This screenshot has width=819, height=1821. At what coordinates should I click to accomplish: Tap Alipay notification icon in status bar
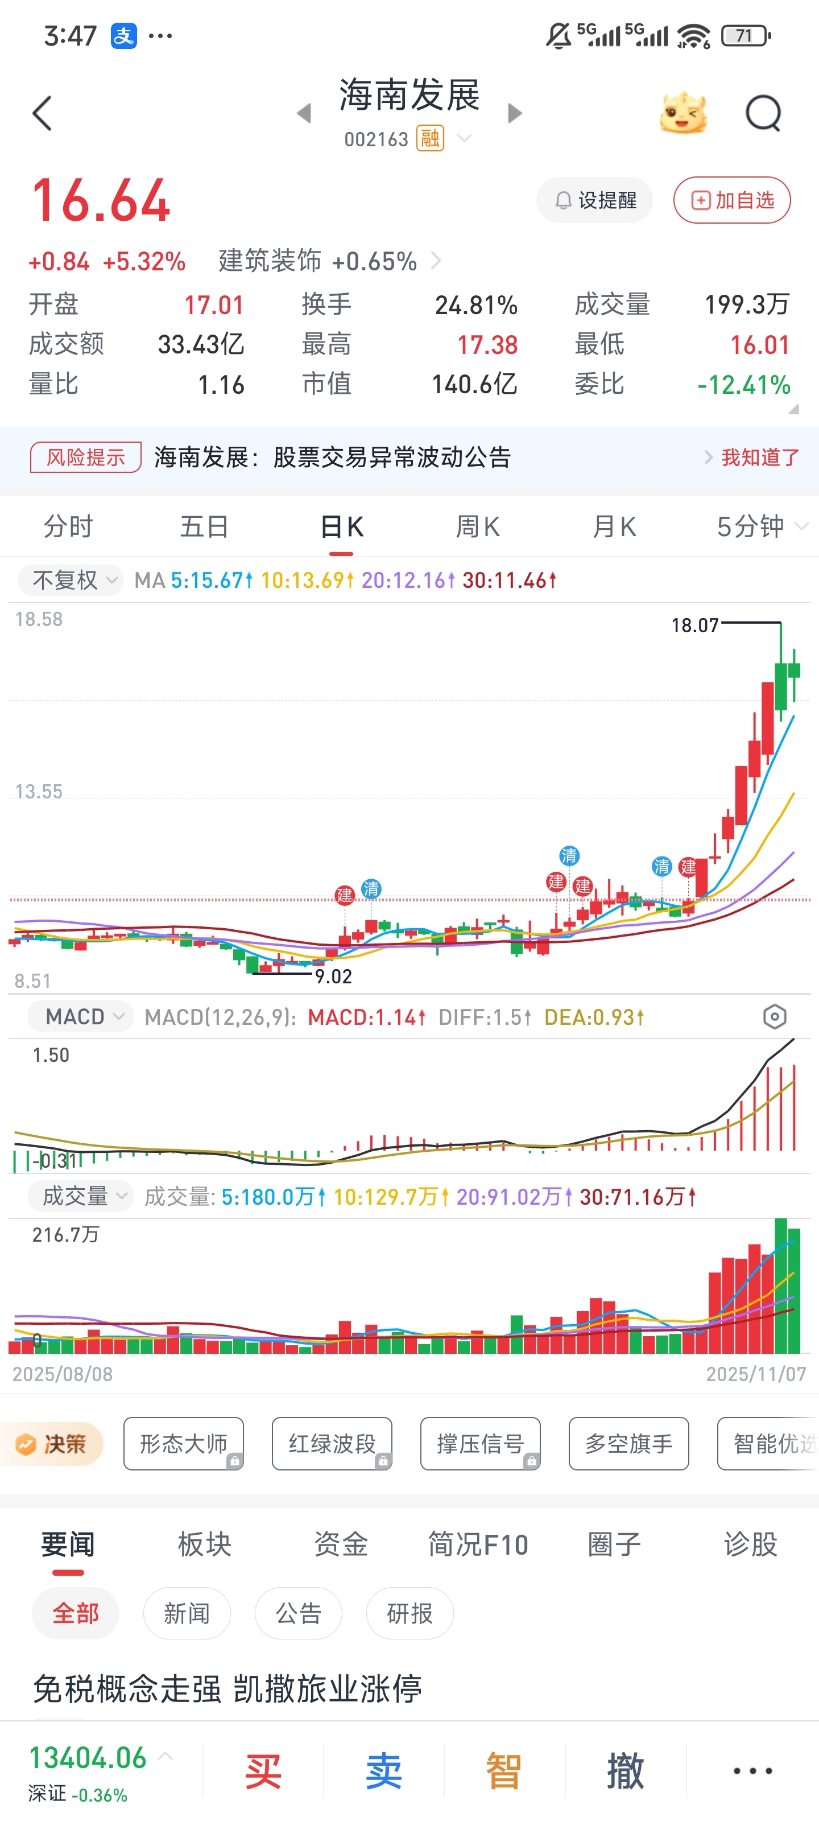point(123,35)
